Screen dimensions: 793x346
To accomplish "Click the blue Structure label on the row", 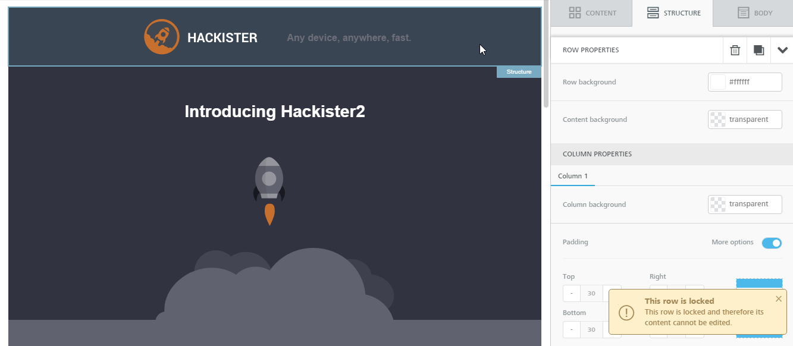I will 519,72.
